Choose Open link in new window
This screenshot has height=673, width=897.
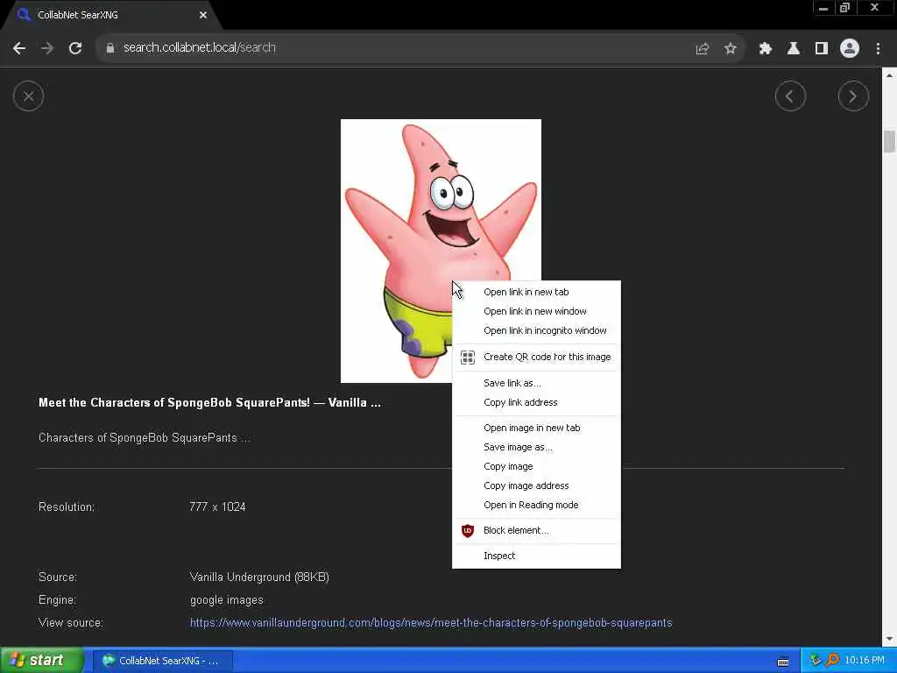536,311
